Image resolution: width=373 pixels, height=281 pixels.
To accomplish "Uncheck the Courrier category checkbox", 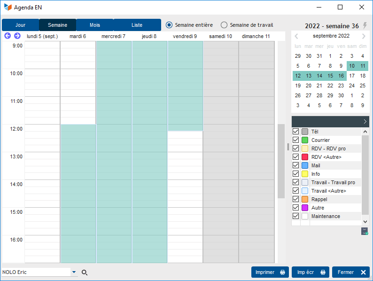I will point(296,140).
